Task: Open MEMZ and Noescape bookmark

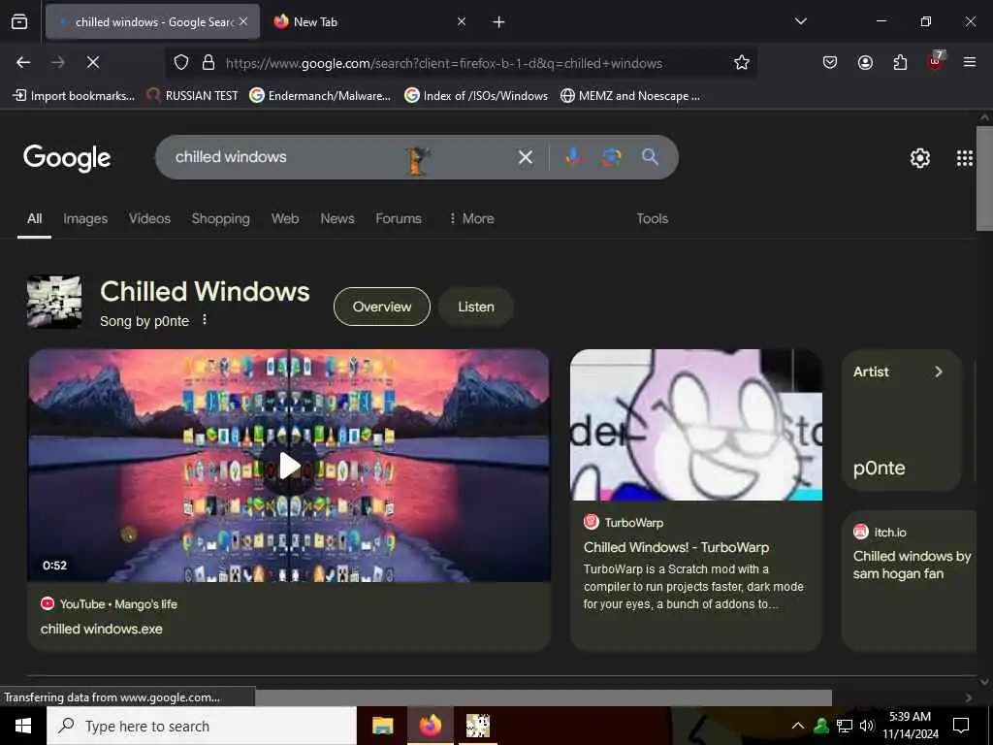Action: coord(630,96)
